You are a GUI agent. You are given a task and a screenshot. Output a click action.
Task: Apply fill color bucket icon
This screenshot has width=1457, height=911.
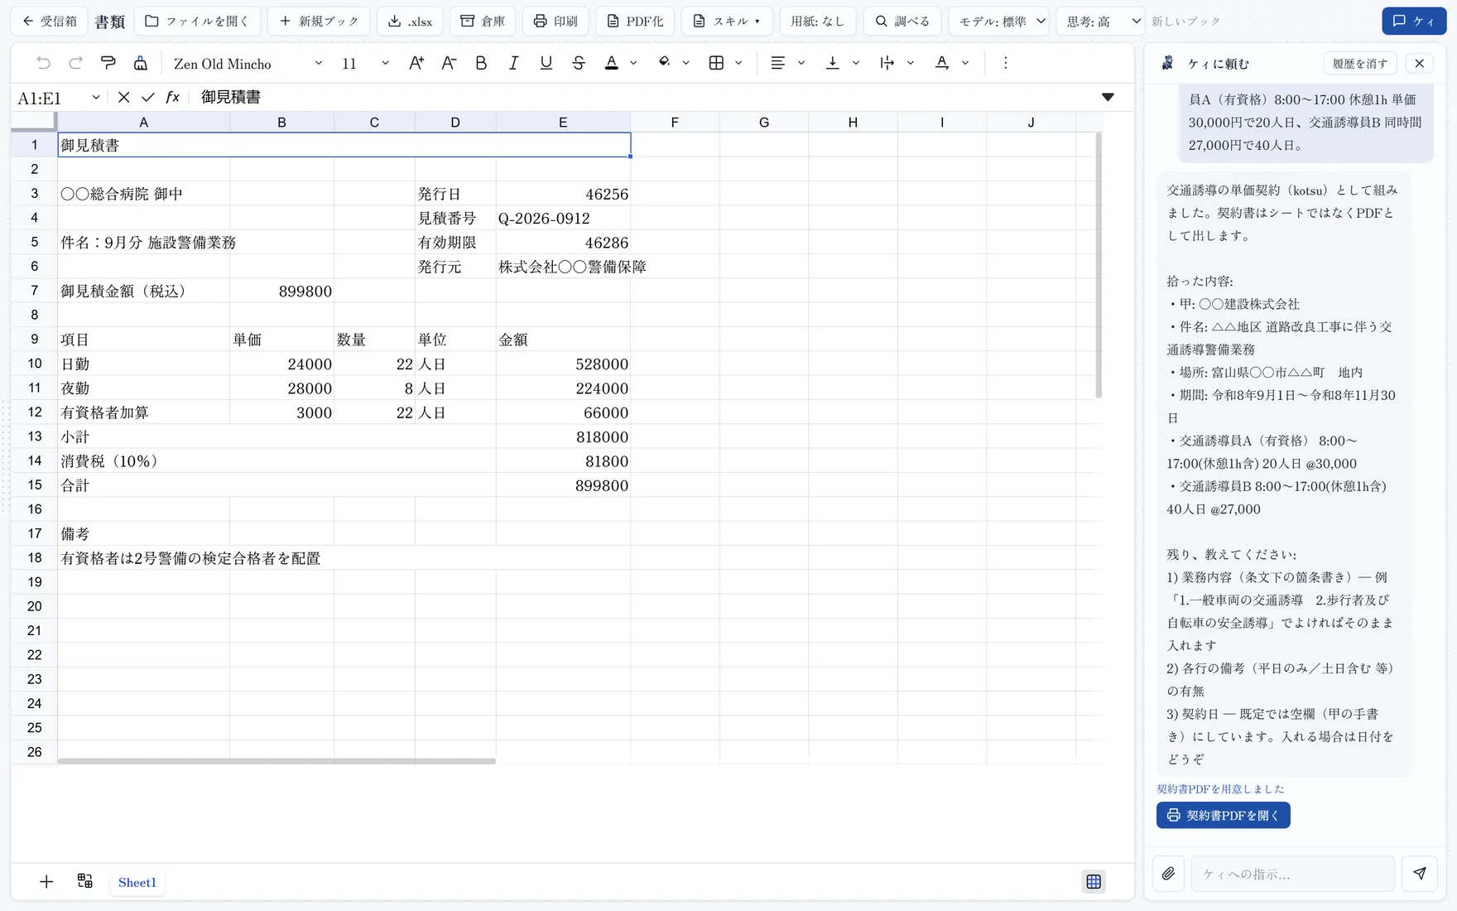pyautogui.click(x=664, y=63)
